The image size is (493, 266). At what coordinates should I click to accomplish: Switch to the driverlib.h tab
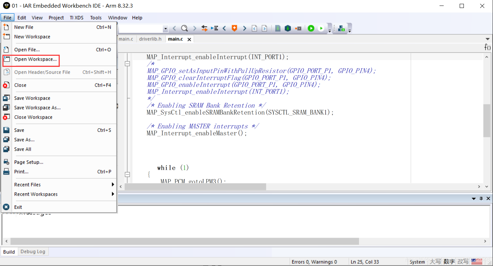click(x=150, y=39)
